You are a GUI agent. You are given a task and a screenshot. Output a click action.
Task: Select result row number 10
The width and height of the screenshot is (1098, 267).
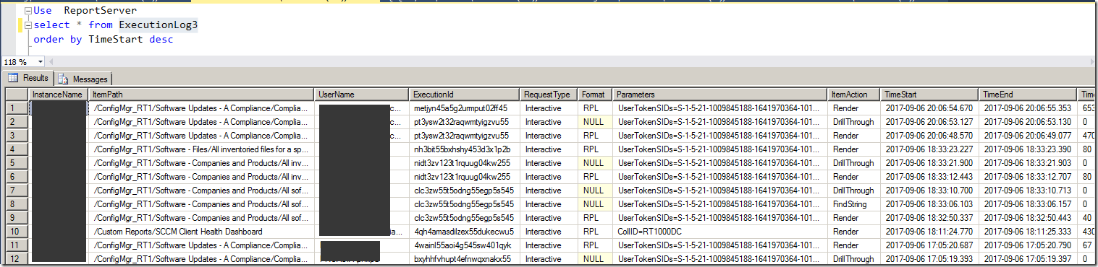[17, 232]
